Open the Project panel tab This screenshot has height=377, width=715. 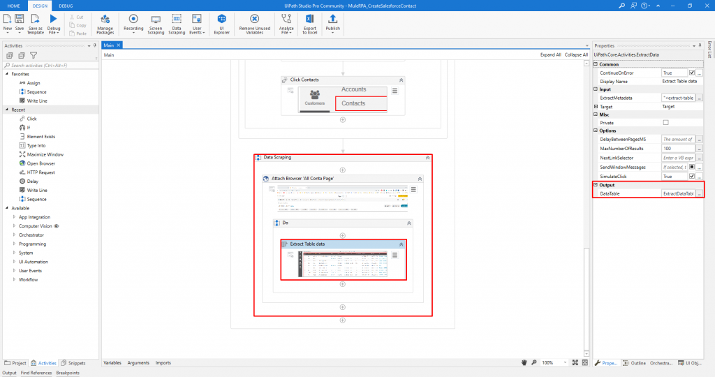[15, 363]
